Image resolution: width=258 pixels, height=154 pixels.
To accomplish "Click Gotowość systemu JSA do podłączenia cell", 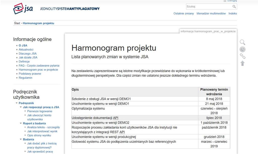I will pos(135,144).
